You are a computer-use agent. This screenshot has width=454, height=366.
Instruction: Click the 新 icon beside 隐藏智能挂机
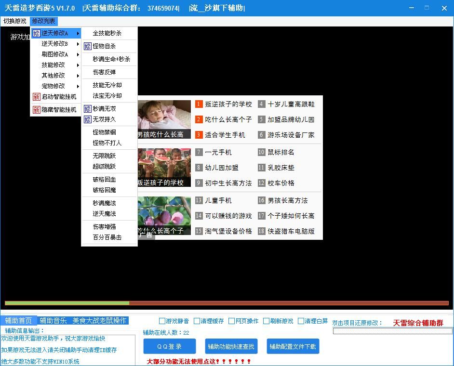click(37, 110)
